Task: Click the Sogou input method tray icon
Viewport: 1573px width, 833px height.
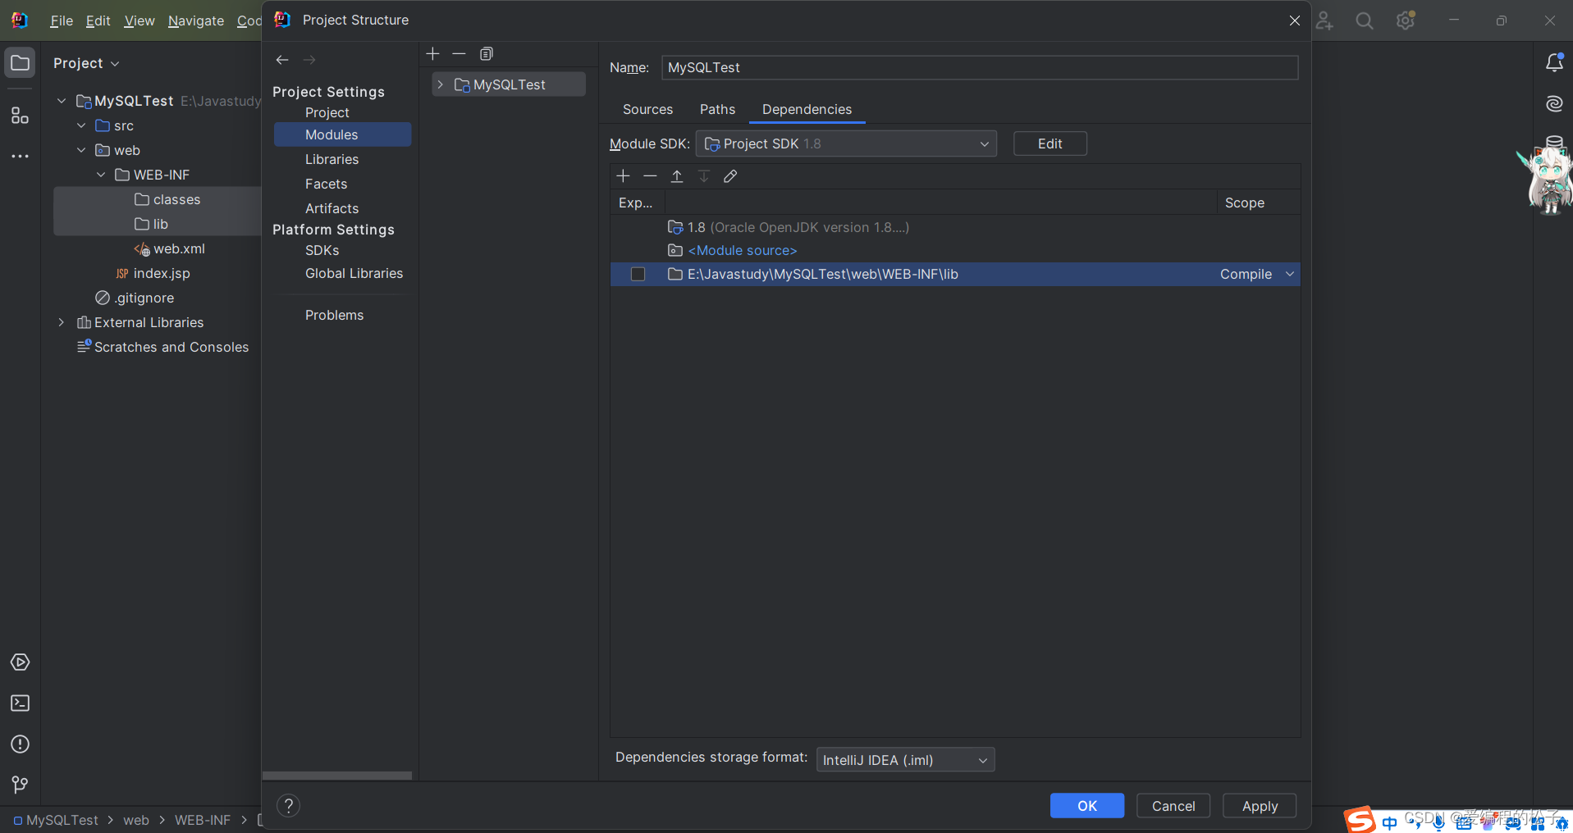Action: point(1360,820)
